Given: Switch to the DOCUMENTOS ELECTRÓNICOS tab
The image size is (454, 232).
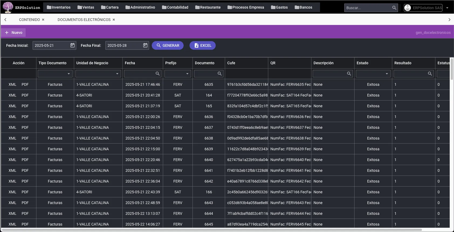Looking at the screenshot, I should pos(84,20).
